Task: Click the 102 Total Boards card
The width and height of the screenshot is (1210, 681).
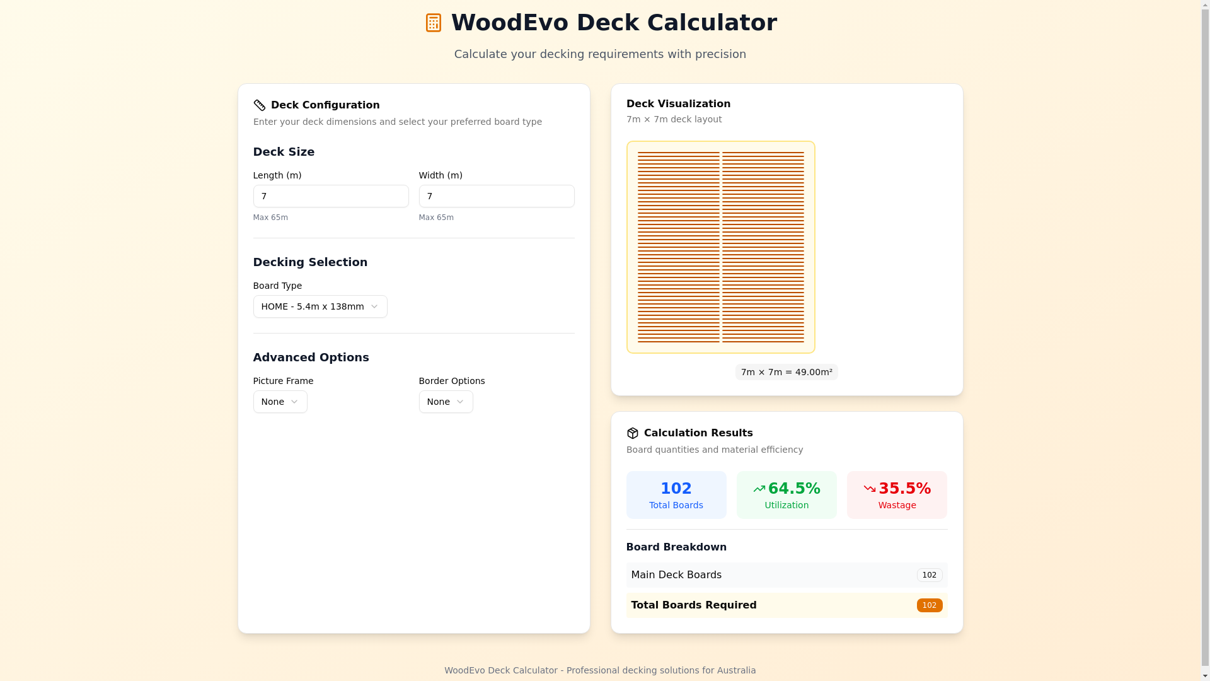Action: (676, 495)
